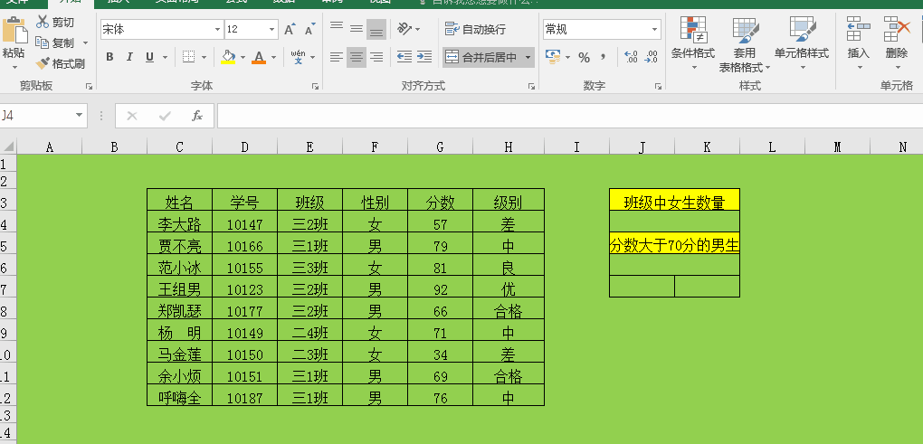Select the Format Painter brush
The width and height of the screenshot is (923, 444).
(x=43, y=63)
